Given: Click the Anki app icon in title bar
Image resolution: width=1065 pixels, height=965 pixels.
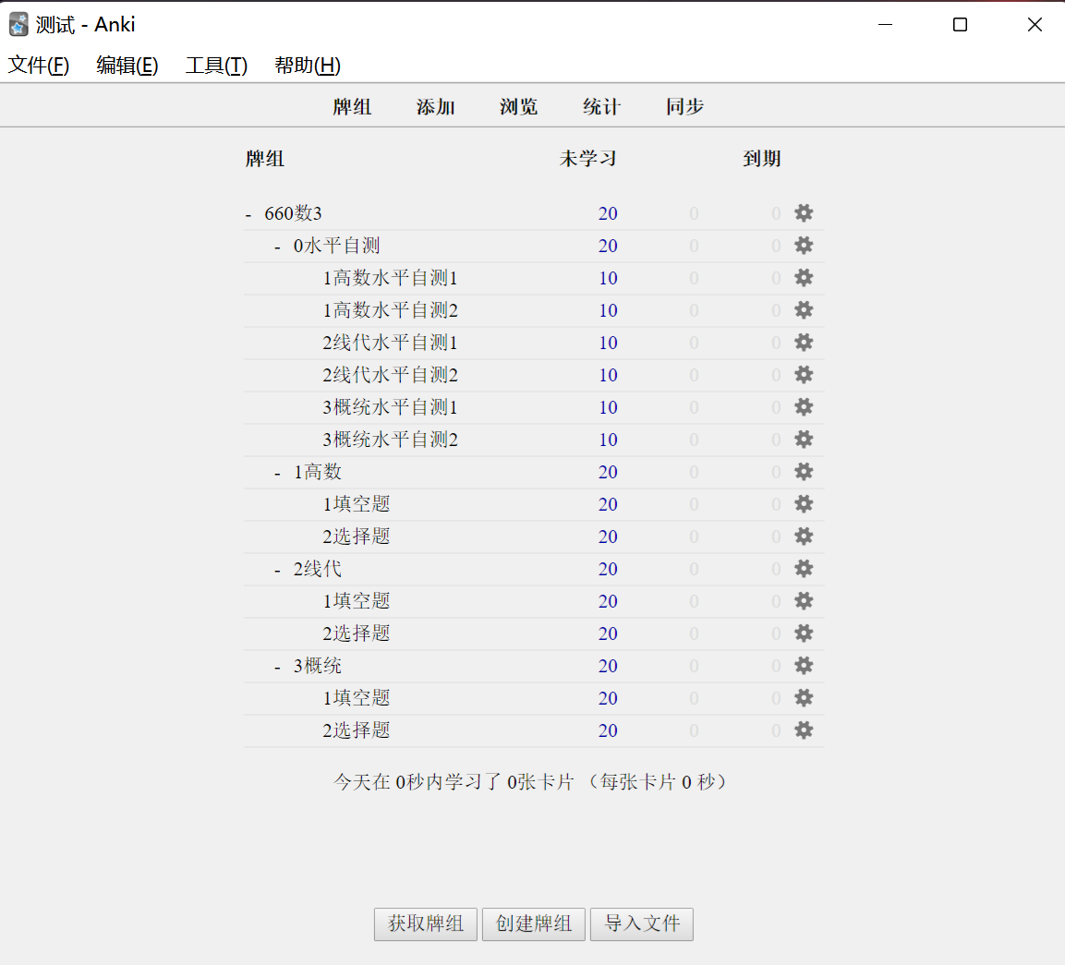Looking at the screenshot, I should (19, 24).
